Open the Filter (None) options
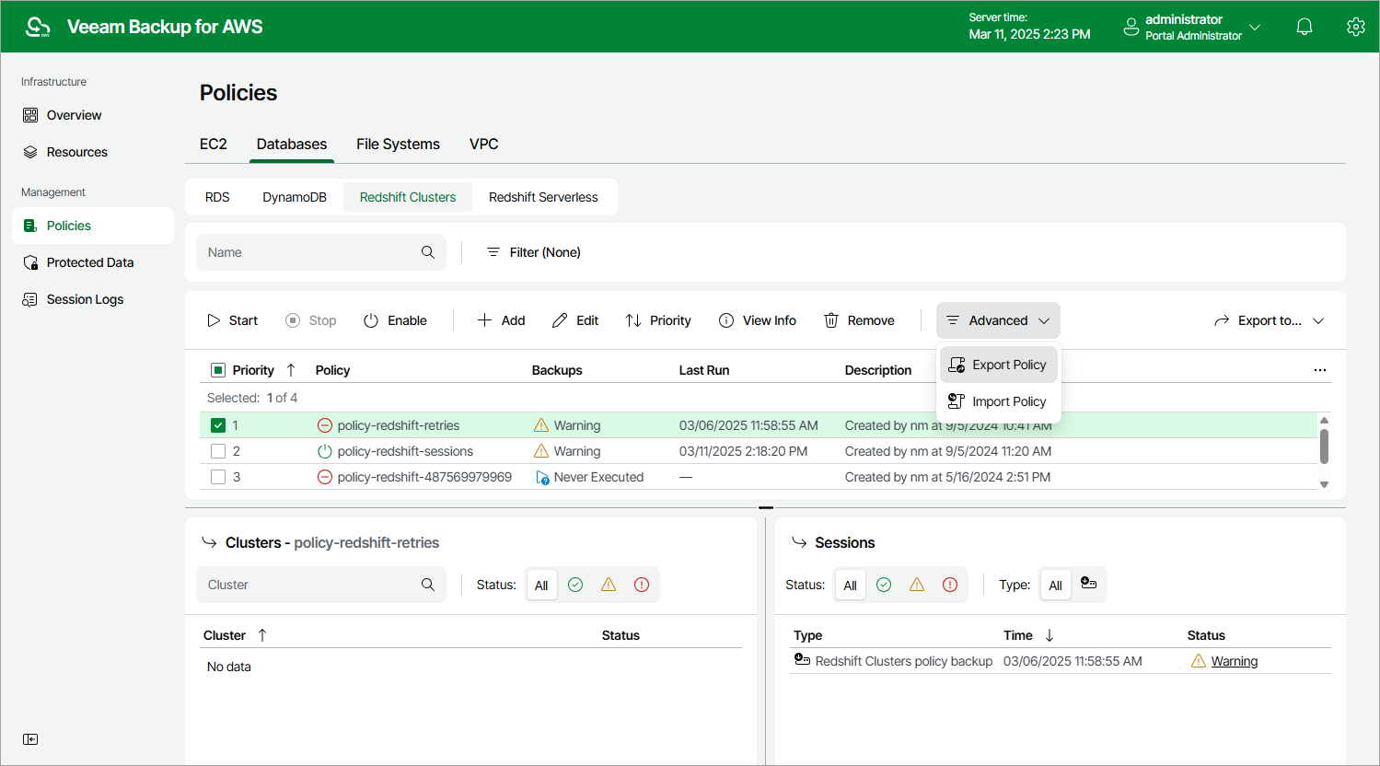 (533, 252)
